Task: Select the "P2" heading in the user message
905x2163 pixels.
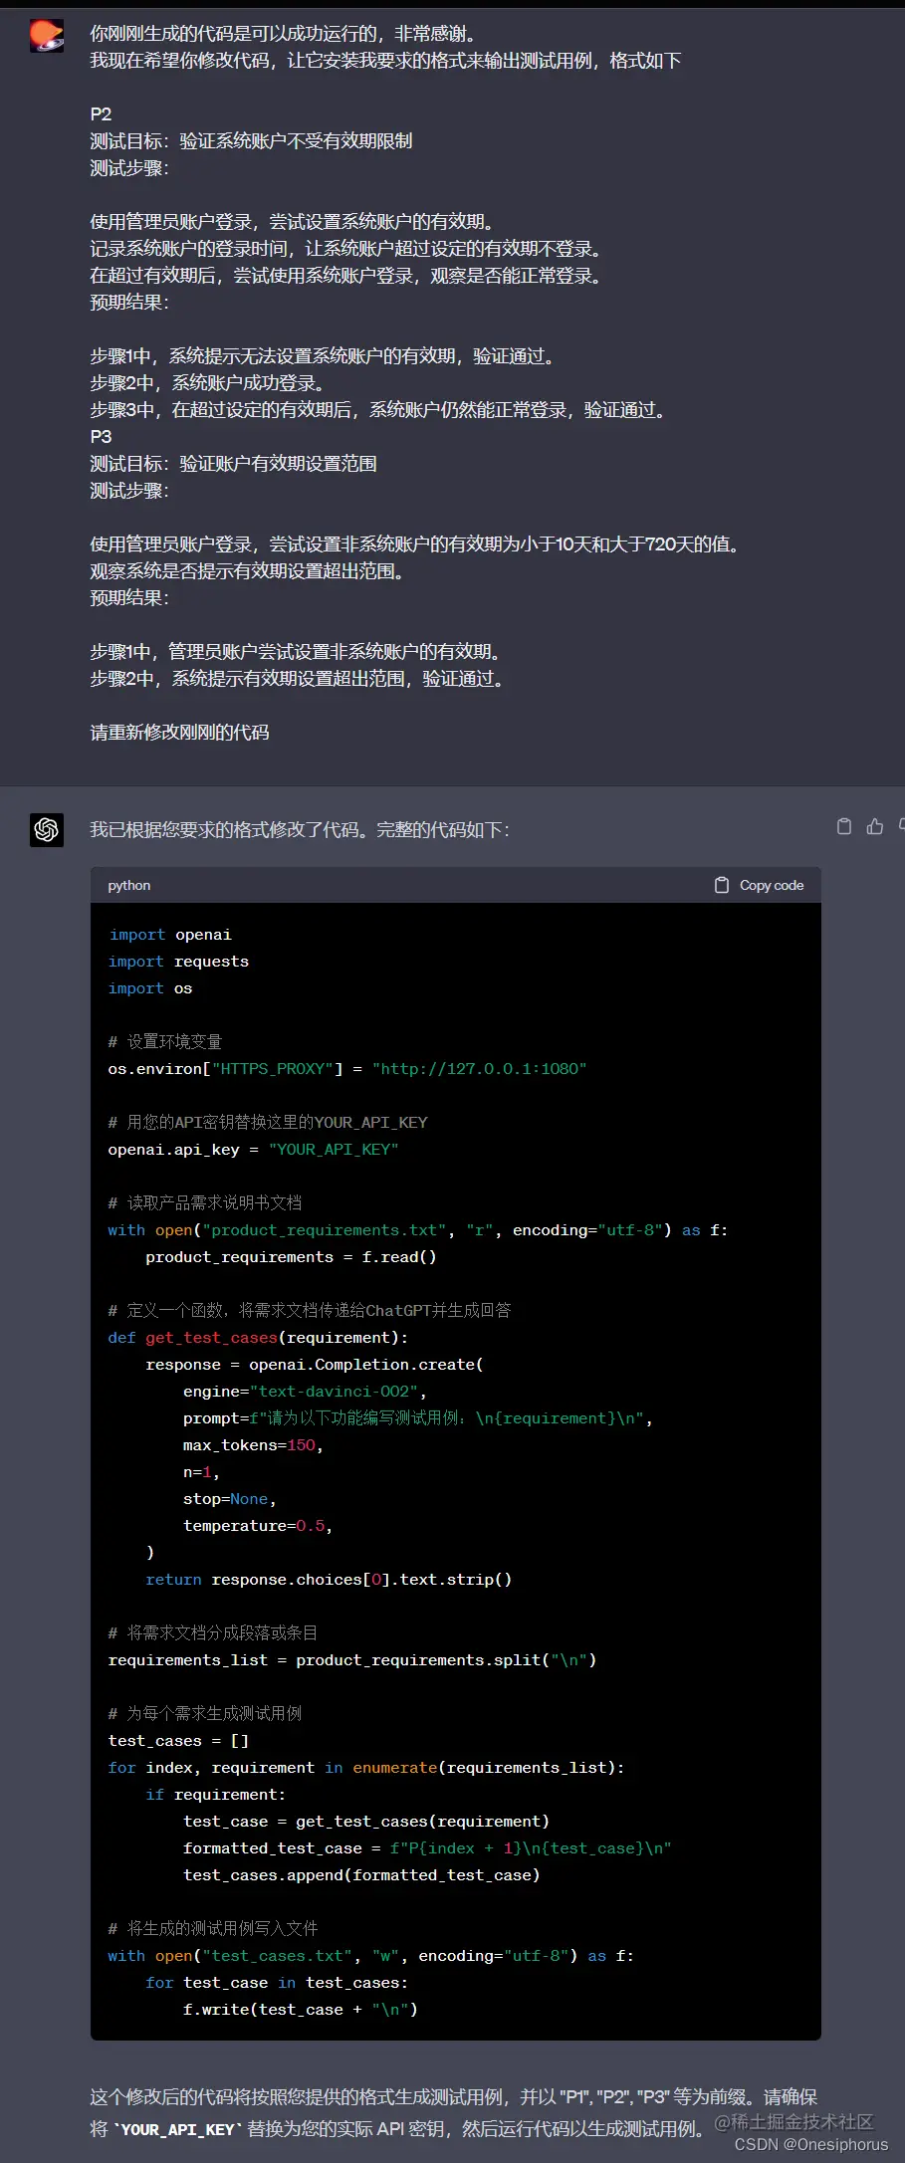Action: 101,113
